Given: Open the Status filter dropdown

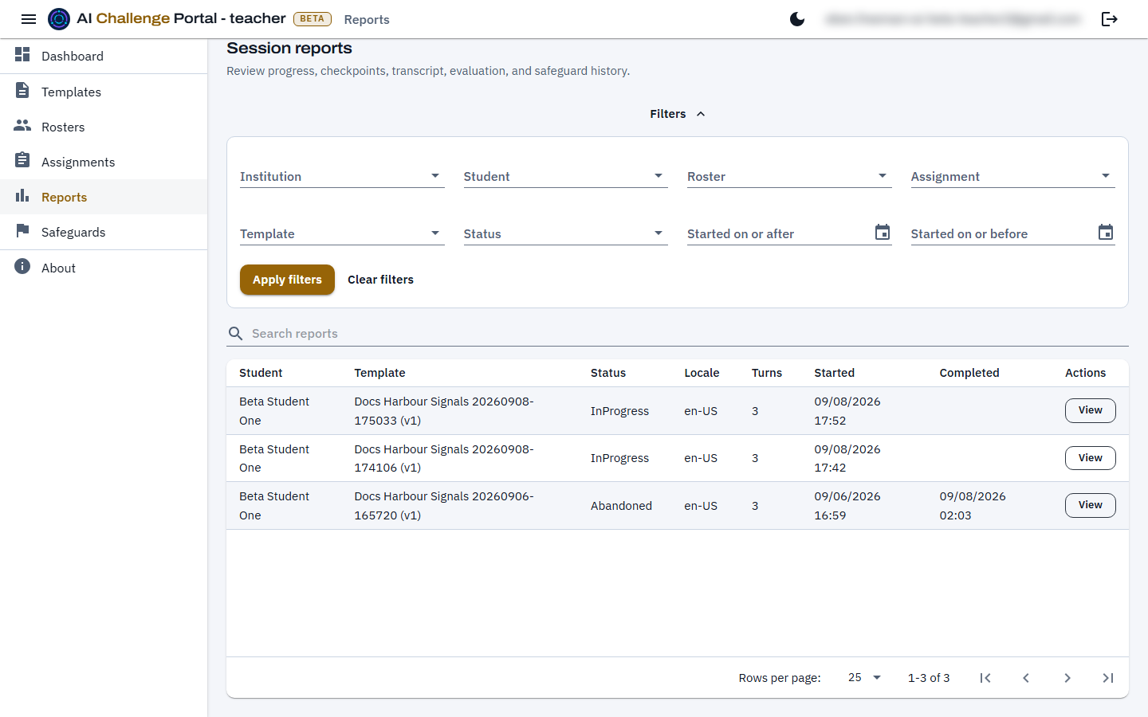Looking at the screenshot, I should (566, 233).
